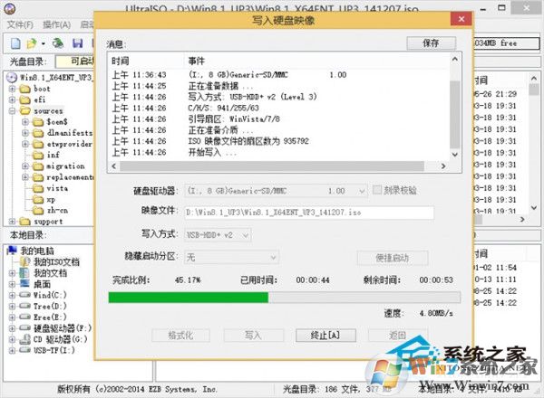Click the 写入方式: USB-HDD+ v2 (Level 3) log entry
This screenshot has width=544, height=398.
pos(252,97)
